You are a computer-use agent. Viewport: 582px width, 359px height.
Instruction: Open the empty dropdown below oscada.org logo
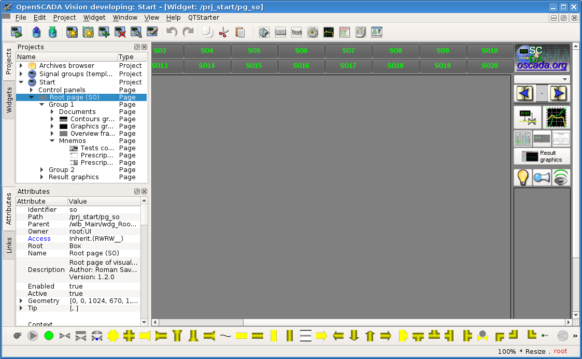pyautogui.click(x=542, y=79)
